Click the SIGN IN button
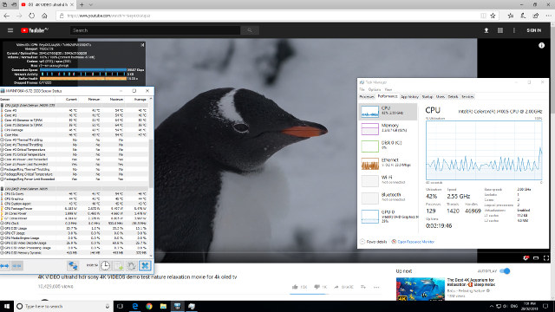This screenshot has width=555, height=312. click(534, 31)
